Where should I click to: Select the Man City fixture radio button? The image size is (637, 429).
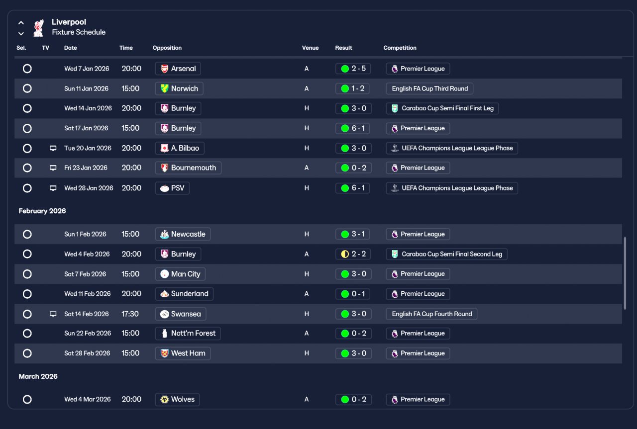pyautogui.click(x=27, y=274)
